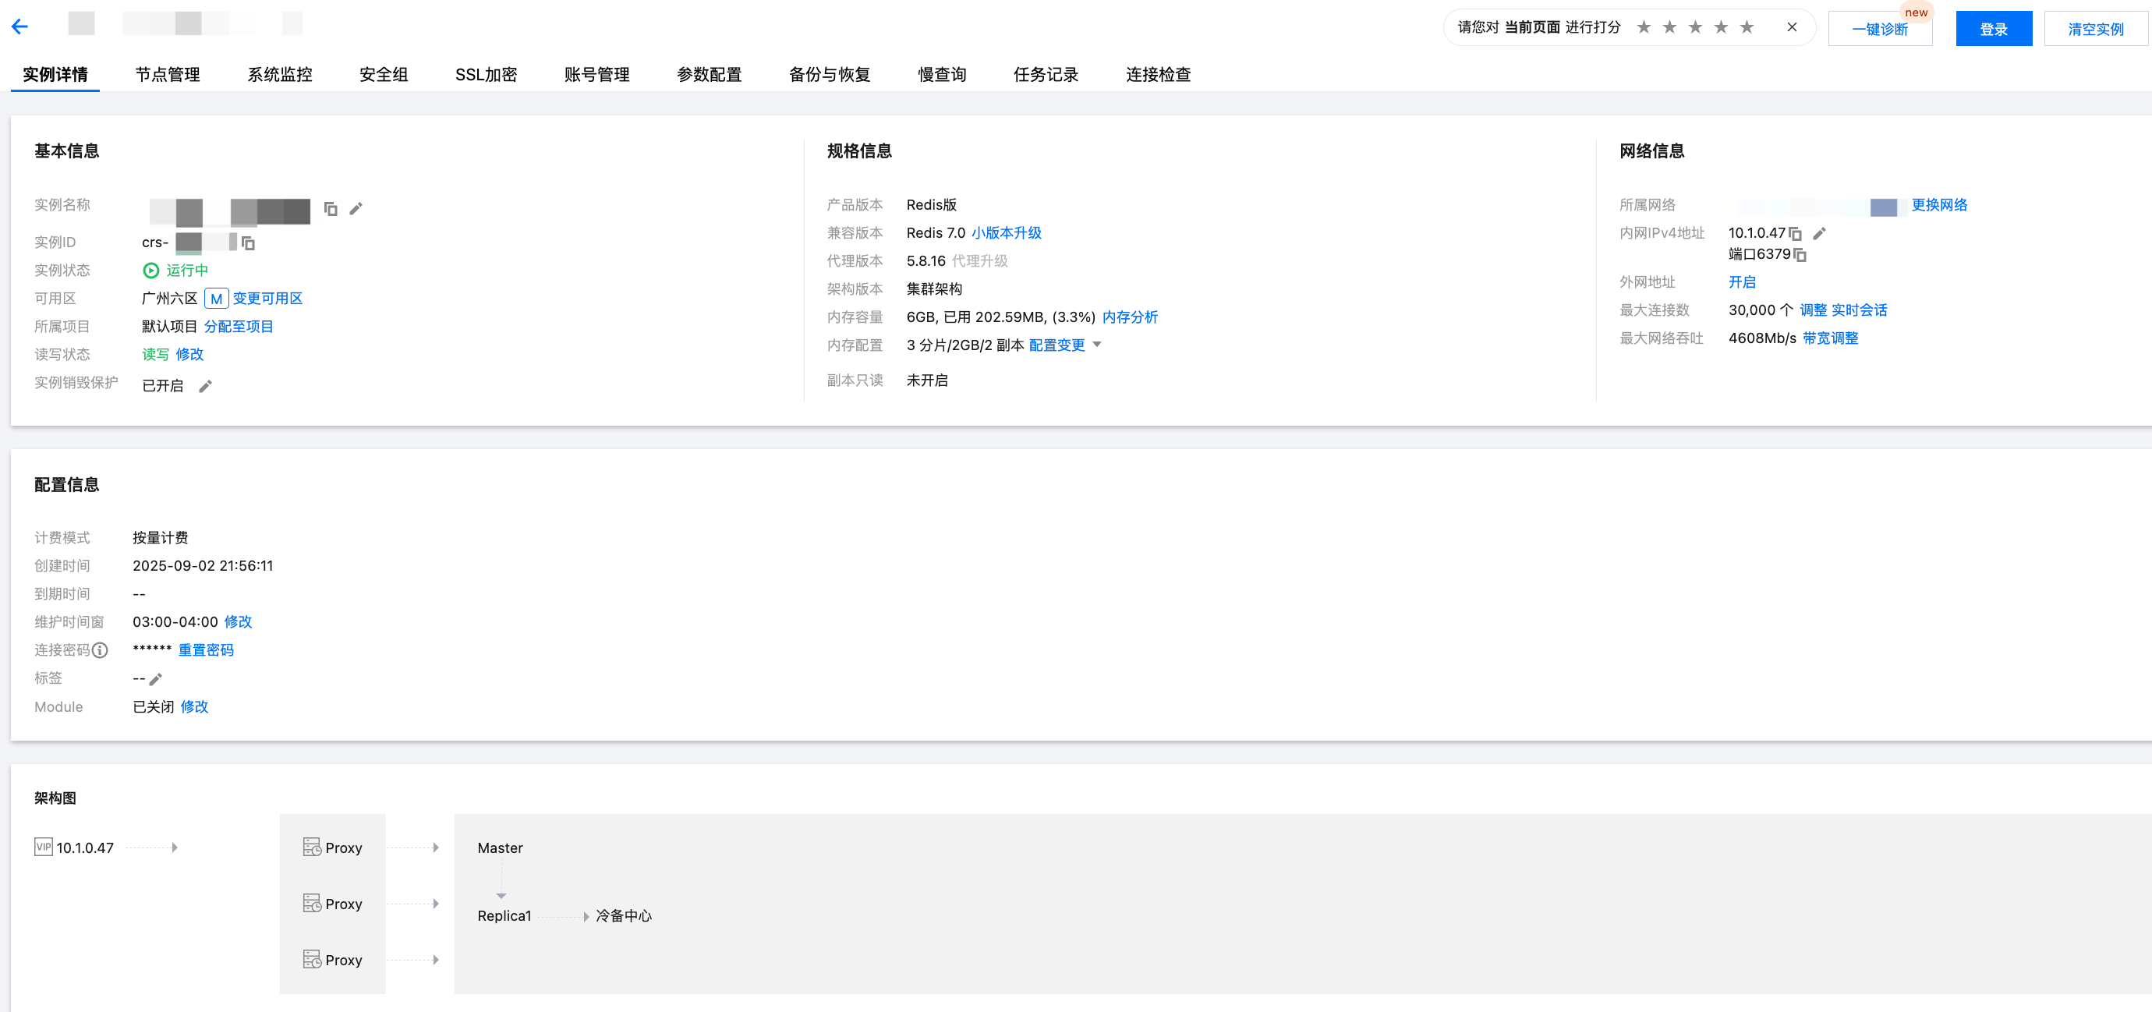Copy the instance name with copy icon
The width and height of the screenshot is (2152, 1012).
point(331,209)
